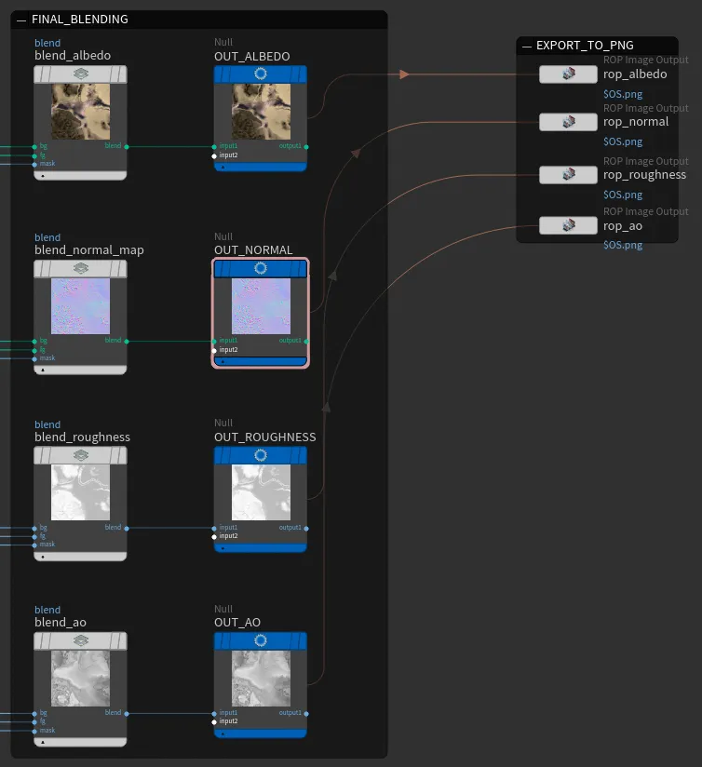
Task: Collapse OUT_ALBEDO node blue footer bar
Action: pos(261,167)
